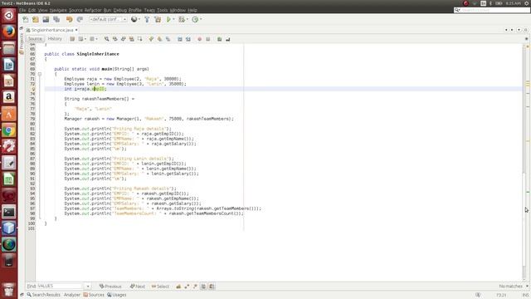Open the Run Project dropdown arrow
The height and width of the screenshot is (299, 531).
173,19
